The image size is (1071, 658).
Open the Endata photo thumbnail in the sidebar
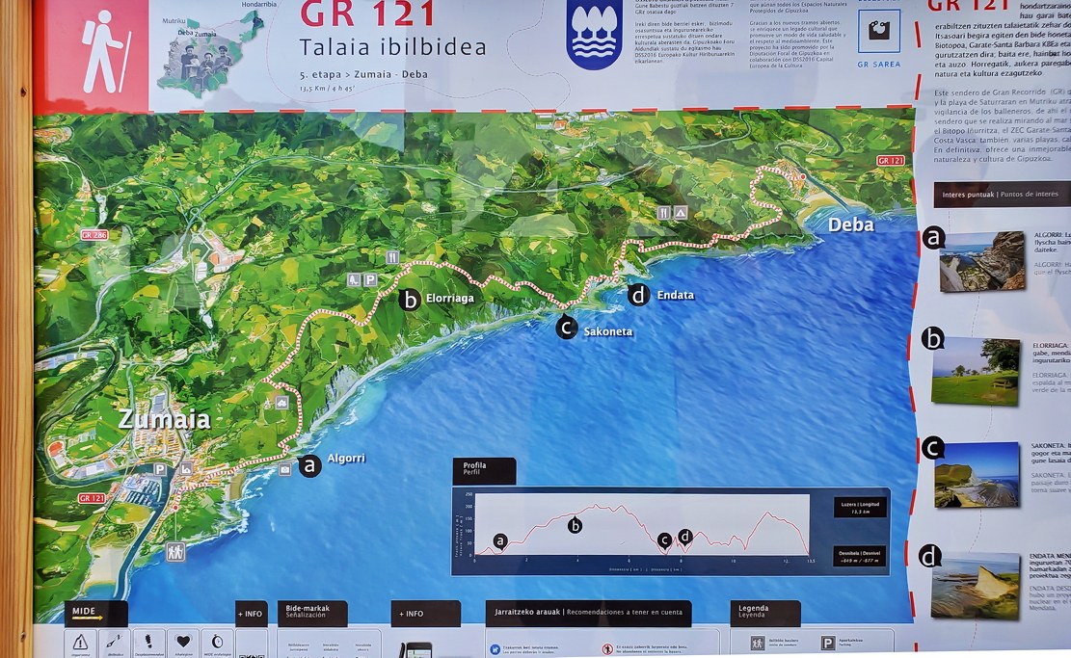click(976, 586)
